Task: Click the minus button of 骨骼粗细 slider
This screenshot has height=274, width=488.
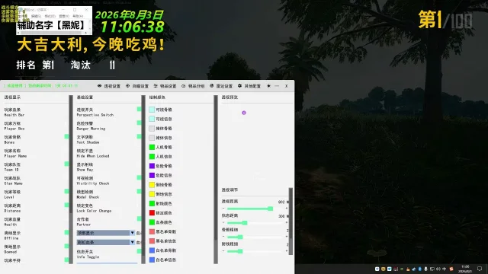Action: 223,237
